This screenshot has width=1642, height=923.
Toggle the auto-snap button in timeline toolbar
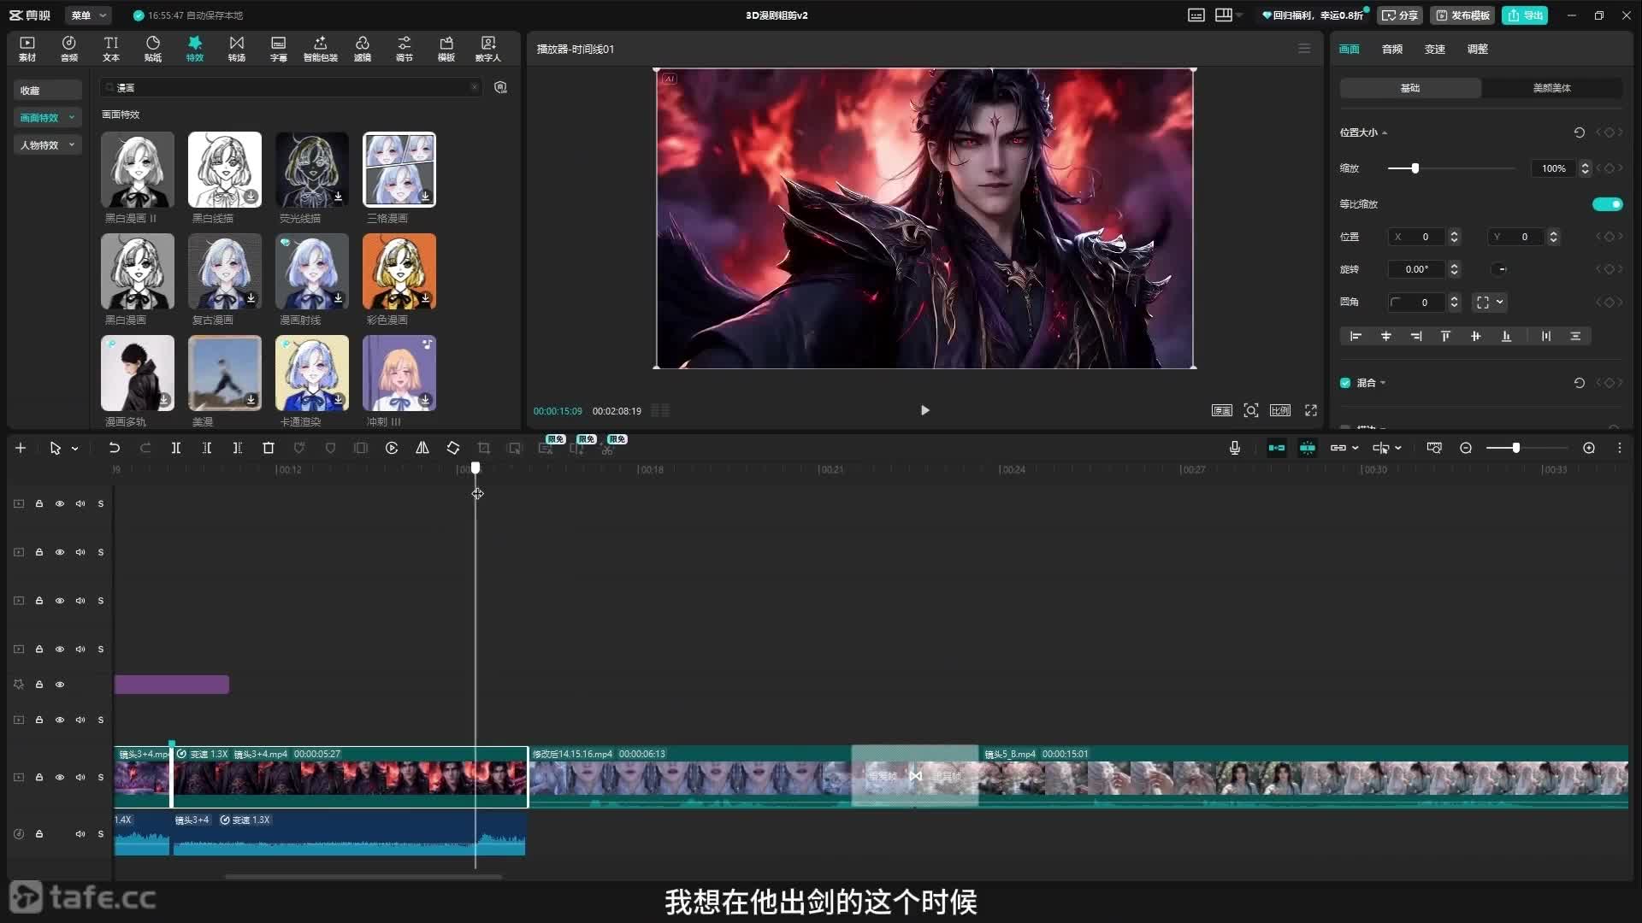[x=1308, y=448]
